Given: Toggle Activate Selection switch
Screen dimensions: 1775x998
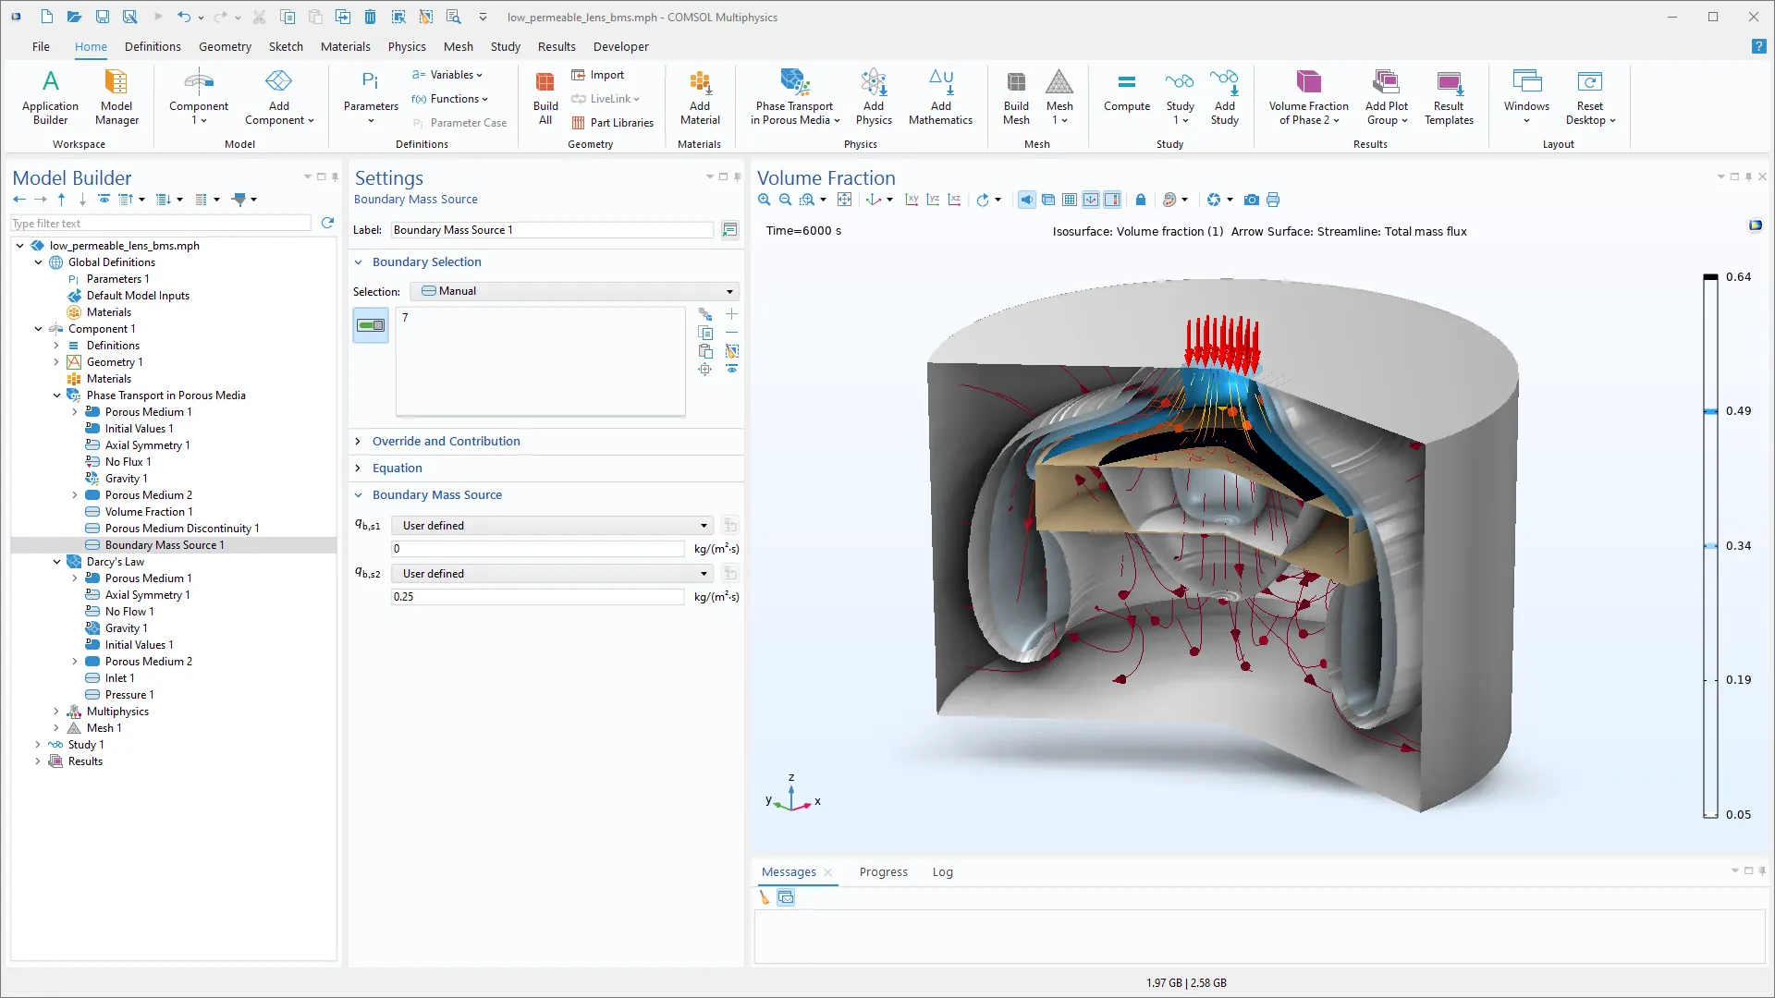Looking at the screenshot, I should coord(371,325).
